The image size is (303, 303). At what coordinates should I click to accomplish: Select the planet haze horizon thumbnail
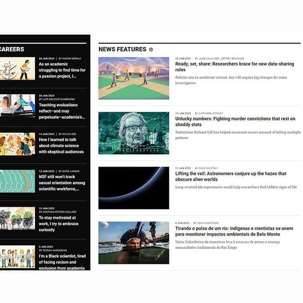click(134, 188)
